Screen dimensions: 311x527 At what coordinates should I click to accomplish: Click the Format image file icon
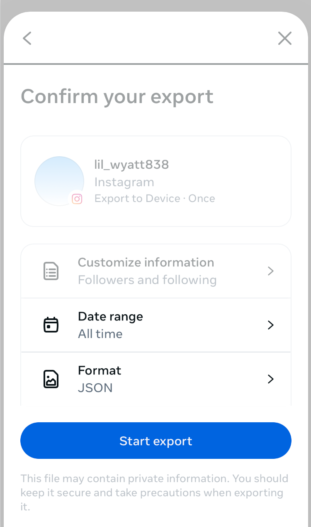tap(51, 379)
